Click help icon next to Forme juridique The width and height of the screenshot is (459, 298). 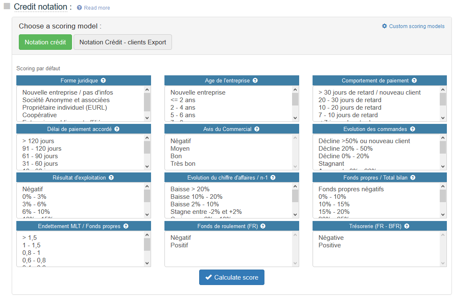pyautogui.click(x=103, y=81)
